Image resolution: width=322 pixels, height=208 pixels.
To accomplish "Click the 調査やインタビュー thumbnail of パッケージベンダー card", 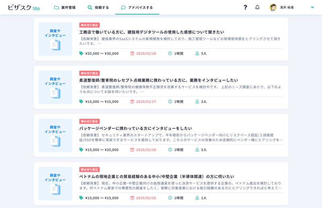I will pos(55,135).
